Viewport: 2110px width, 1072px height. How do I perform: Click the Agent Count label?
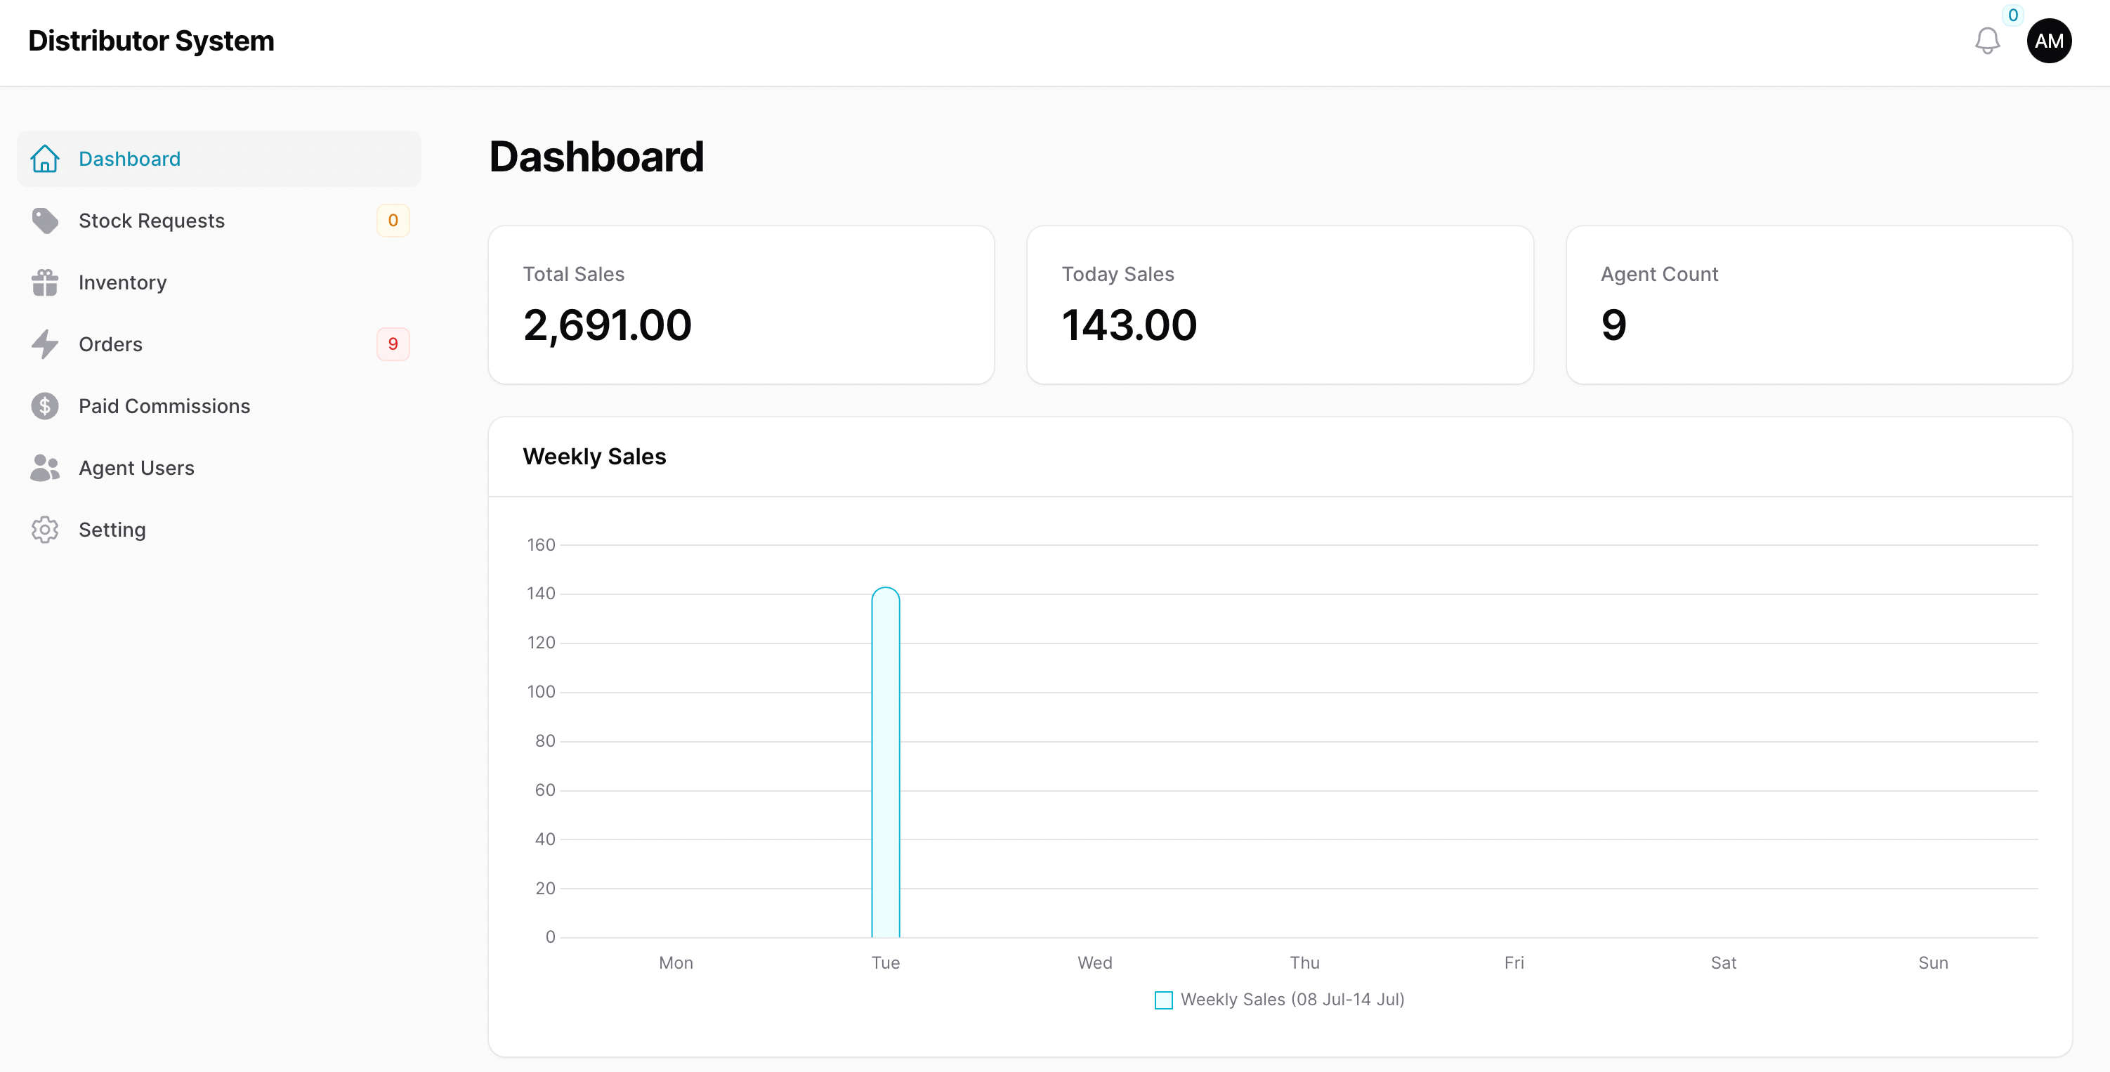click(x=1658, y=275)
